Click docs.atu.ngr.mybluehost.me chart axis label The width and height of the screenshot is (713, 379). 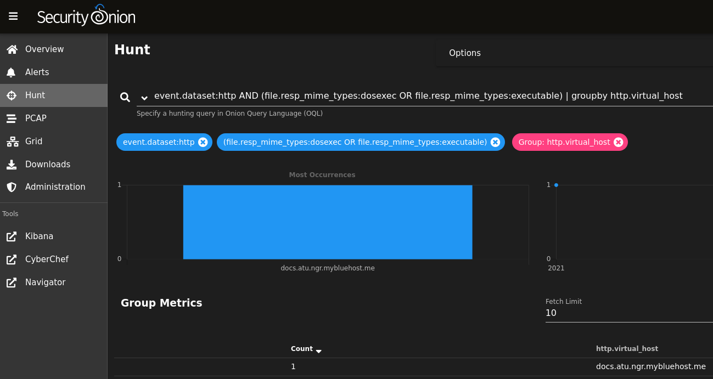(x=328, y=268)
